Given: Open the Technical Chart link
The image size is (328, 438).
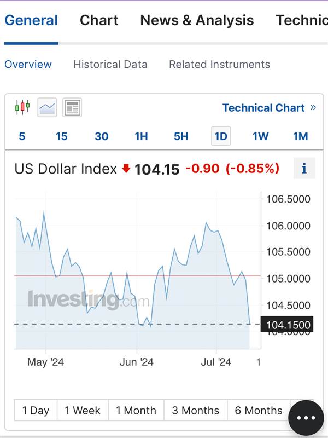Looking at the screenshot, I should 263,107.
